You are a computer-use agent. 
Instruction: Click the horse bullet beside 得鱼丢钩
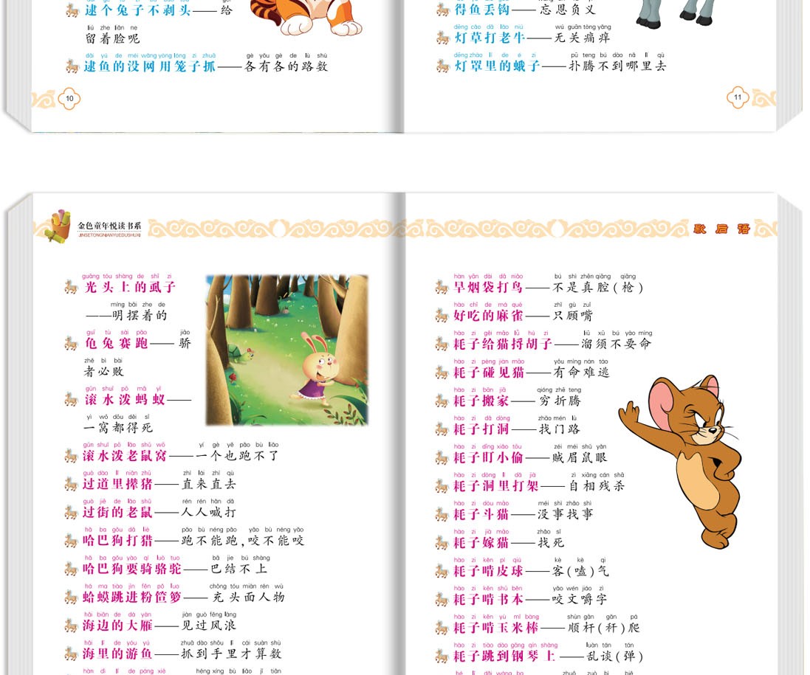[x=443, y=10]
